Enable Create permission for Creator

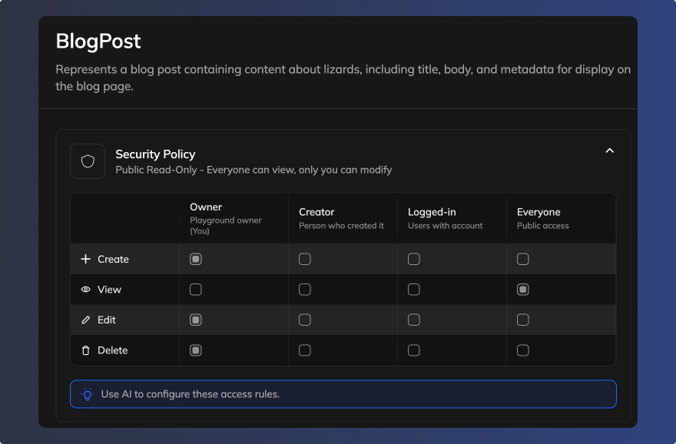[x=305, y=260]
